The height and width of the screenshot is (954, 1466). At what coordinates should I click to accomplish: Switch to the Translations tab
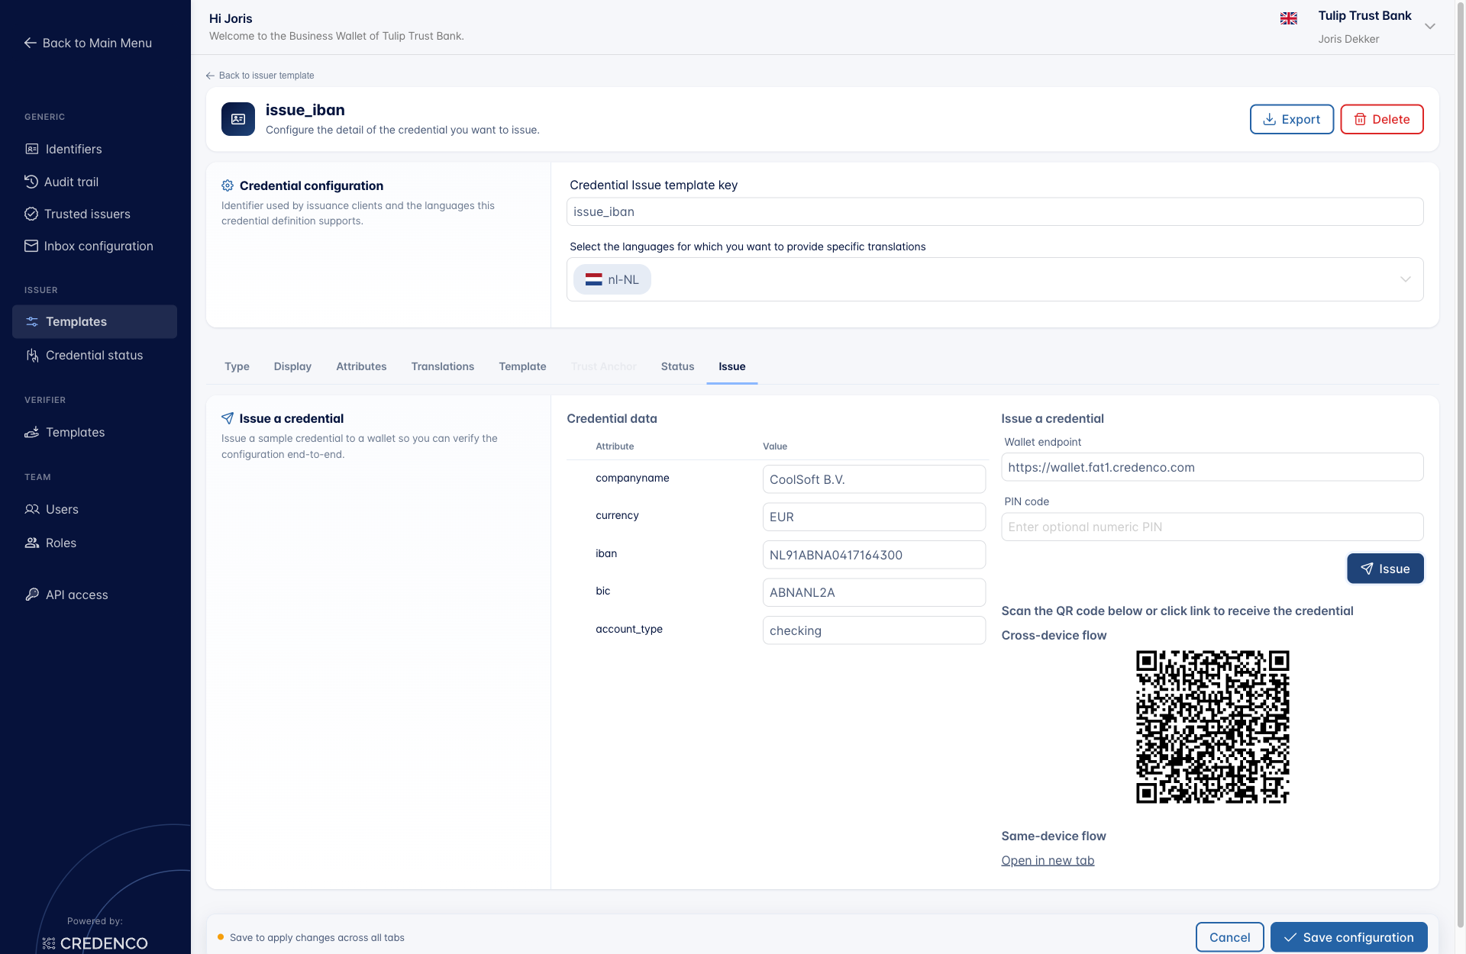click(443, 366)
